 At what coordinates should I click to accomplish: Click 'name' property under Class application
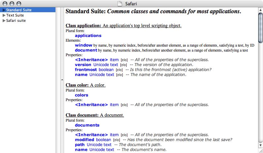pos(81,75)
